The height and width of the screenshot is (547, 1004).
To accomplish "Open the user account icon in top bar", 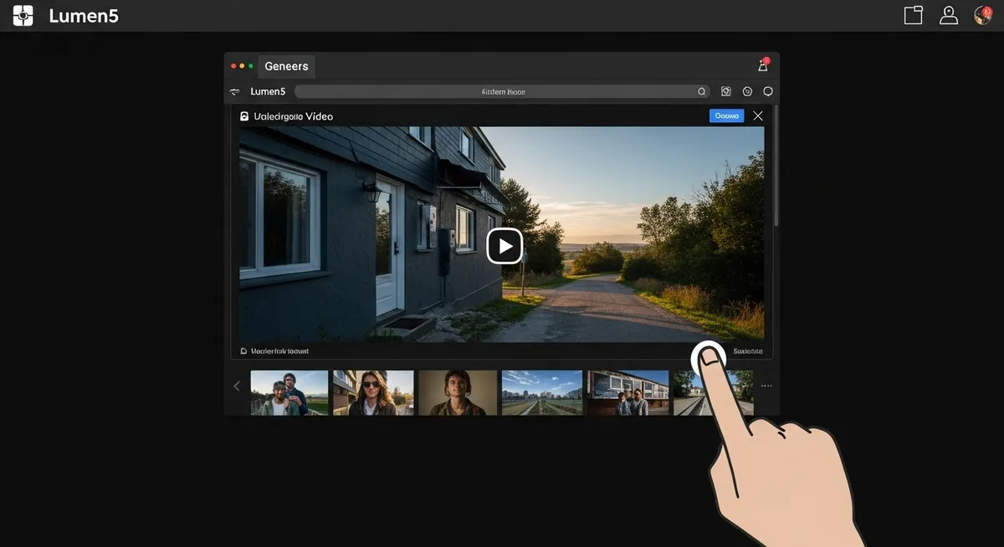I will 949,15.
